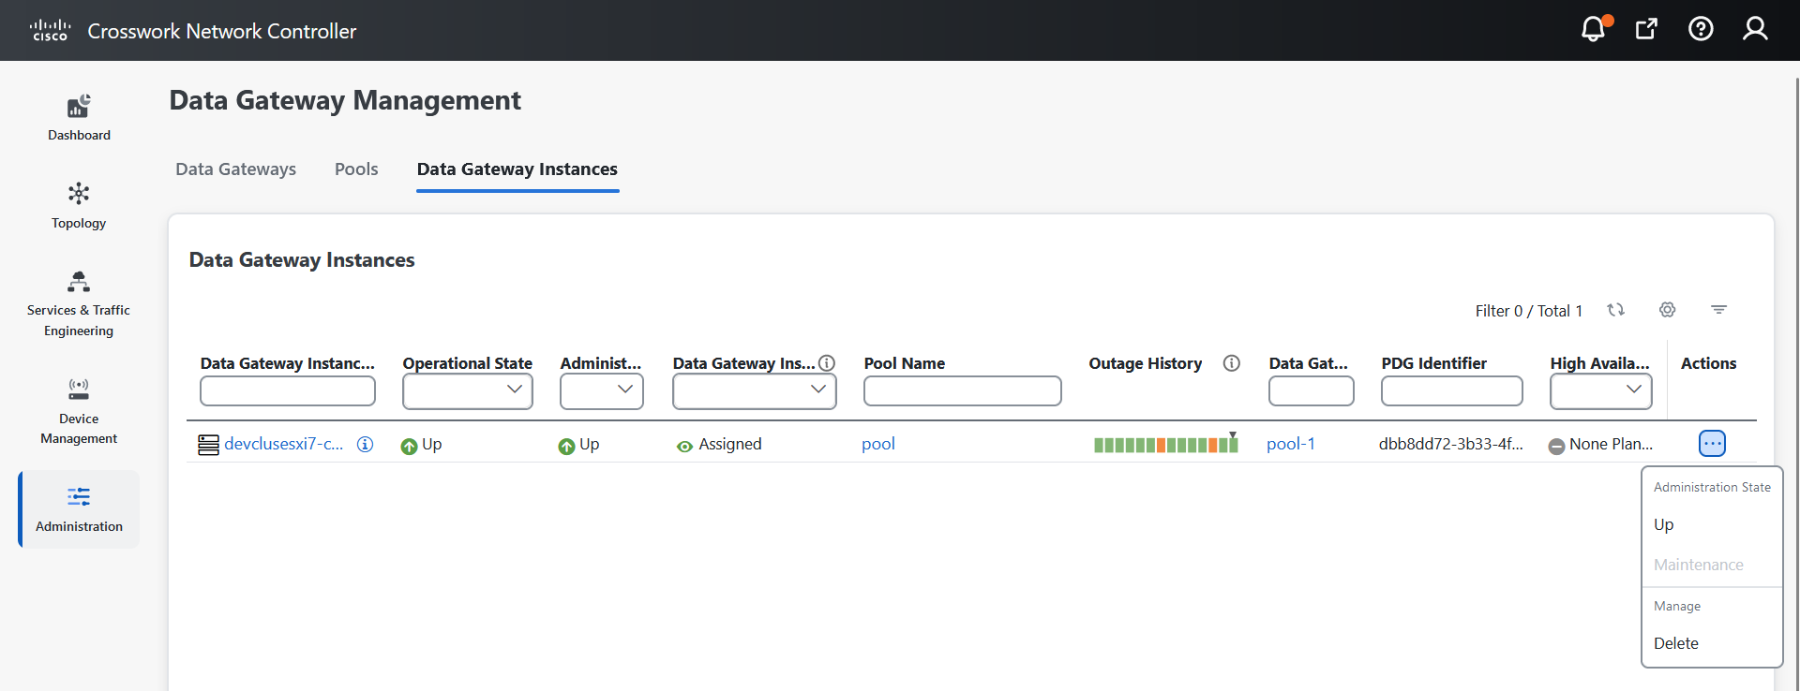The image size is (1800, 691).
Task: Click the Cisco logo
Action: 50,30
